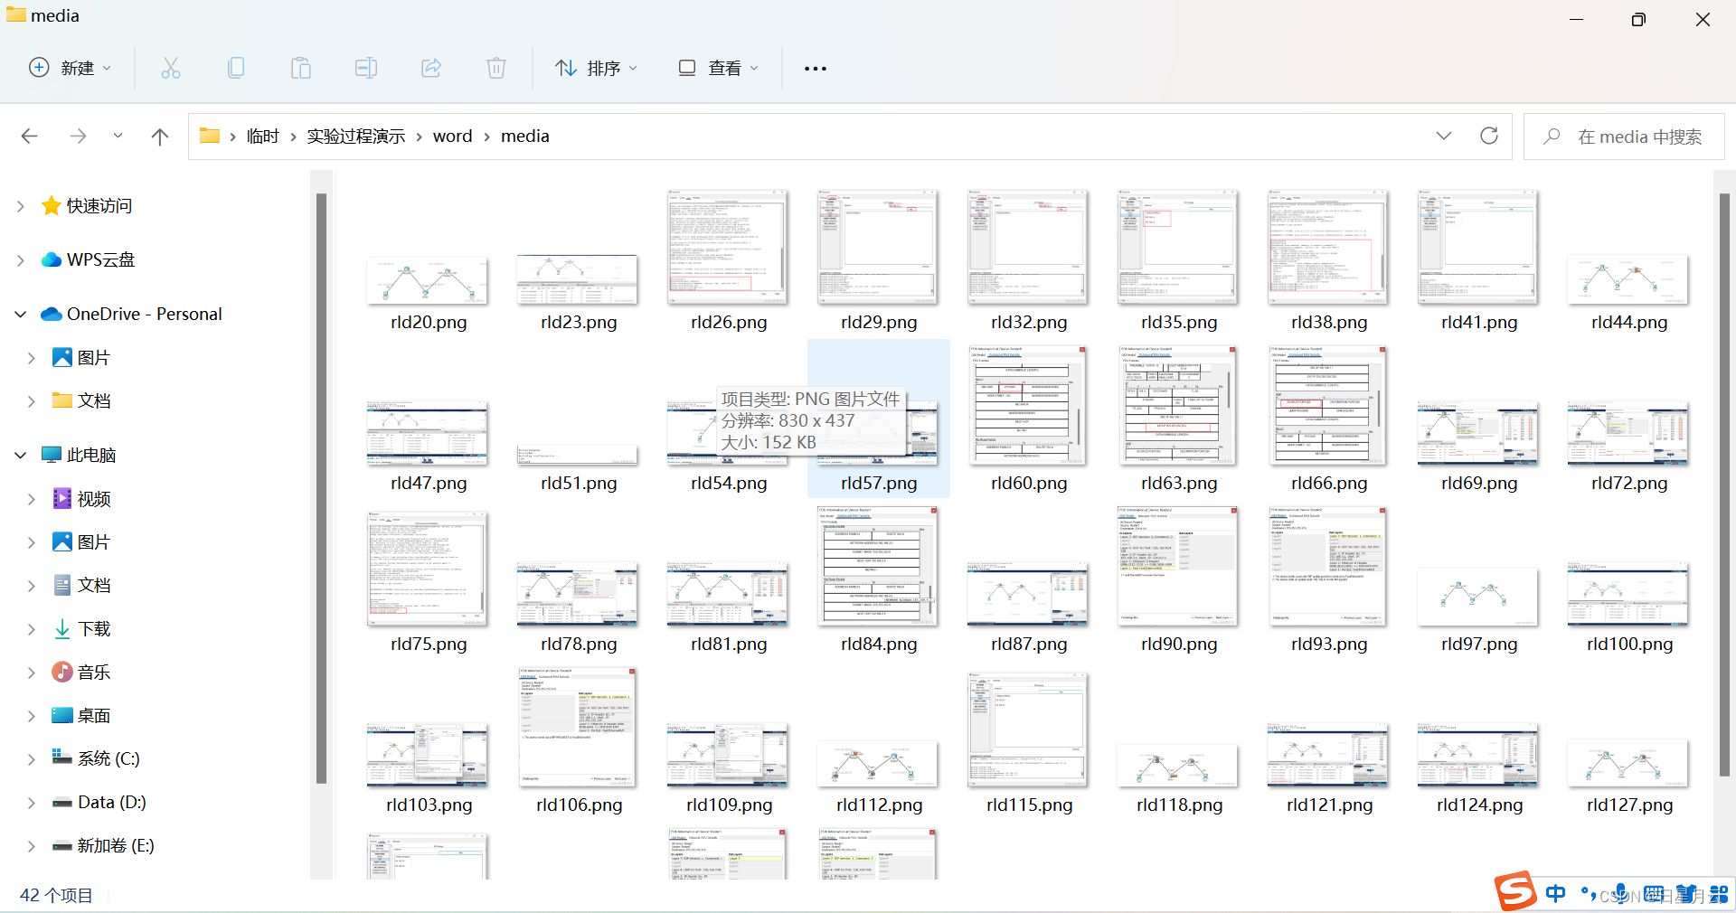The width and height of the screenshot is (1736, 913).
Task: Click the Paste clipboard icon
Action: click(x=301, y=68)
